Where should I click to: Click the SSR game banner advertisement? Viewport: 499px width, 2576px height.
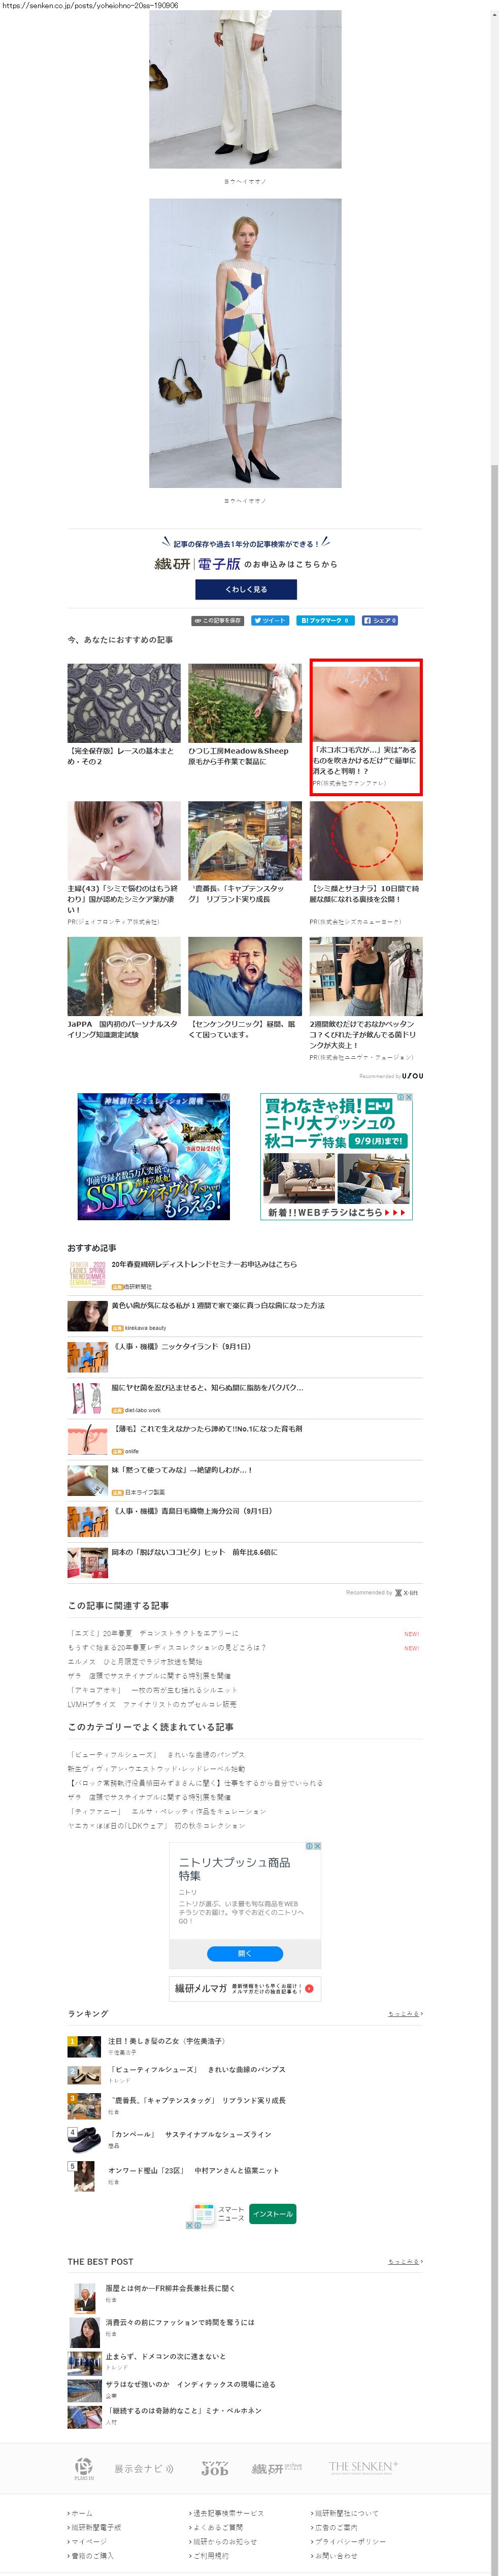pos(153,1156)
